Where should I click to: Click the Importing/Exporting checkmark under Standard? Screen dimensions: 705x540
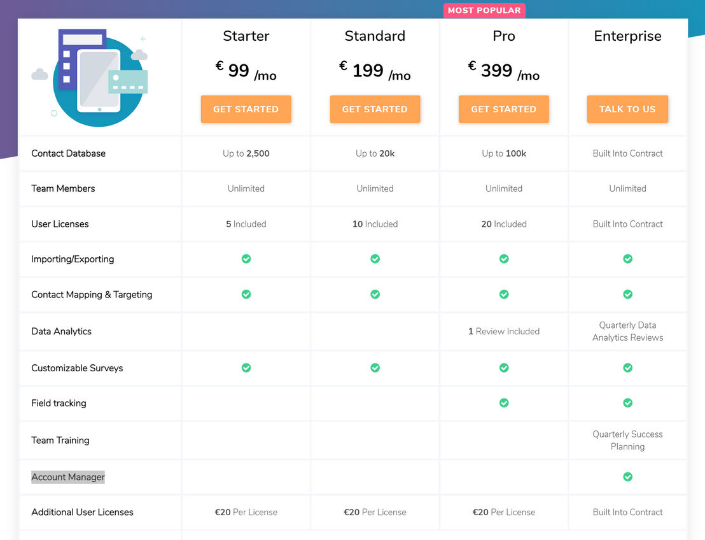[x=375, y=259]
